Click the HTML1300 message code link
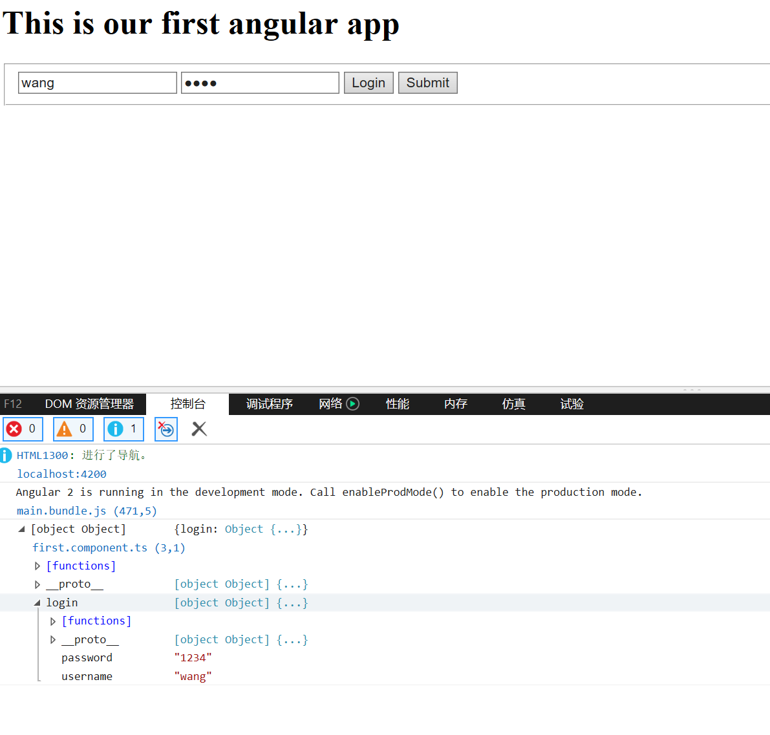The width and height of the screenshot is (770, 735). click(42, 455)
